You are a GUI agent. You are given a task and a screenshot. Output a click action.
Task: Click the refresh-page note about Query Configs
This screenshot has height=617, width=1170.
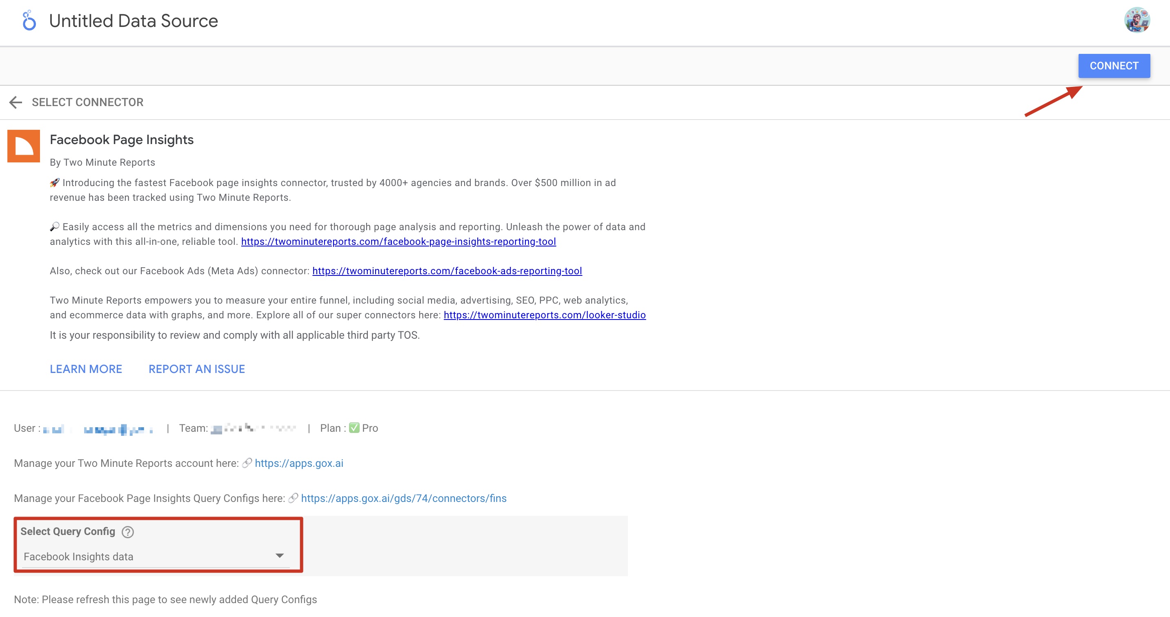click(165, 600)
